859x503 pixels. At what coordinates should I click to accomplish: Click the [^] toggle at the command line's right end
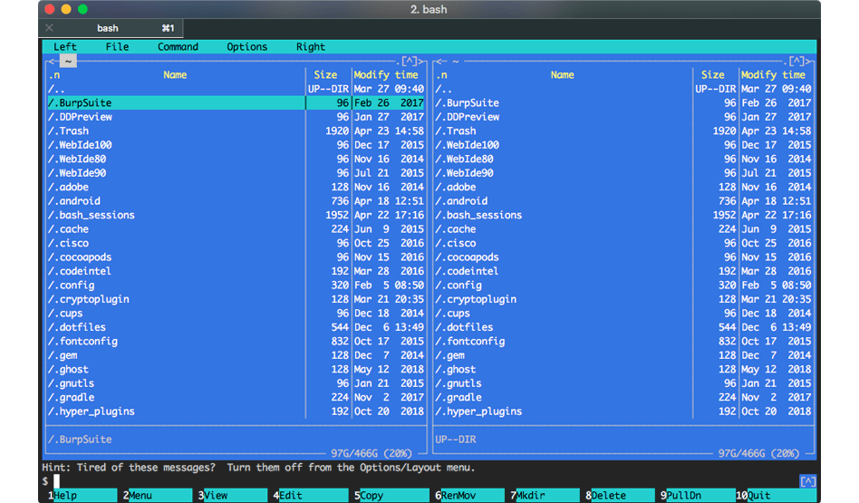807,481
